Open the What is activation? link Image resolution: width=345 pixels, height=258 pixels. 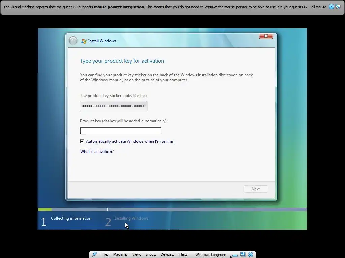(x=97, y=152)
